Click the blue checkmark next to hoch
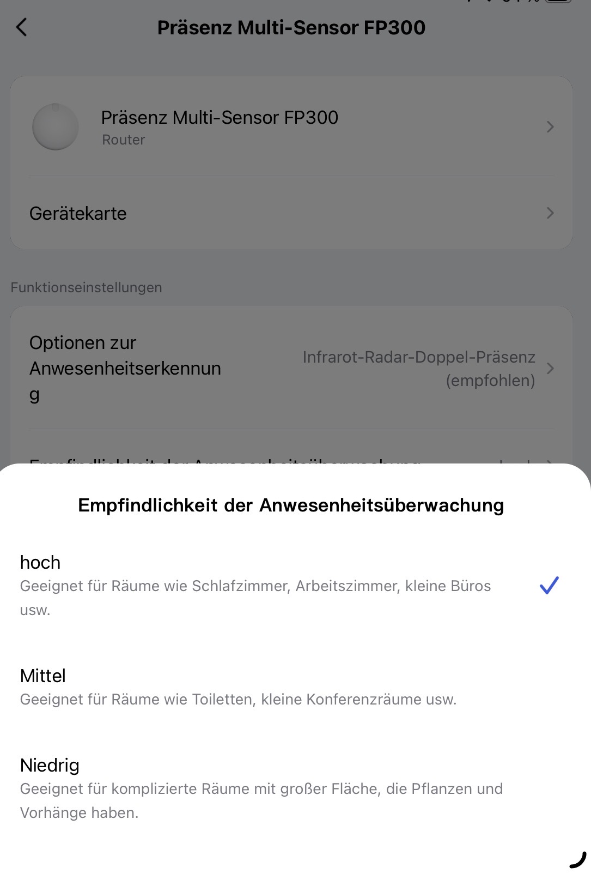 click(549, 585)
